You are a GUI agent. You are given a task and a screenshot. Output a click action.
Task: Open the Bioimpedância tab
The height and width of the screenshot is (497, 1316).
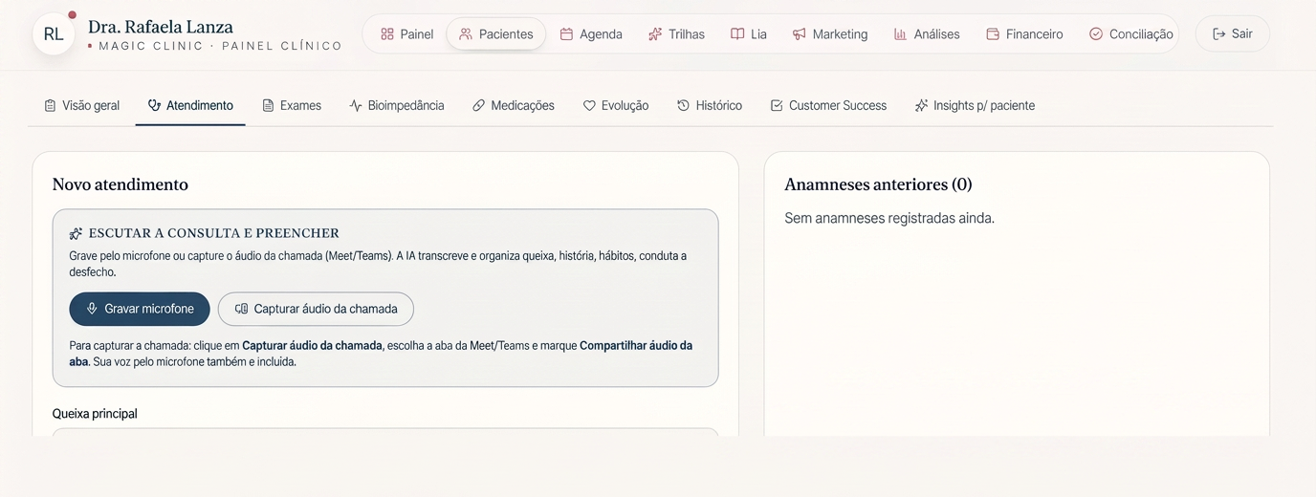click(x=397, y=106)
